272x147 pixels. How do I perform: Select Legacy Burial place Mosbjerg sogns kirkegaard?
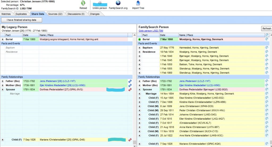tap(69, 39)
